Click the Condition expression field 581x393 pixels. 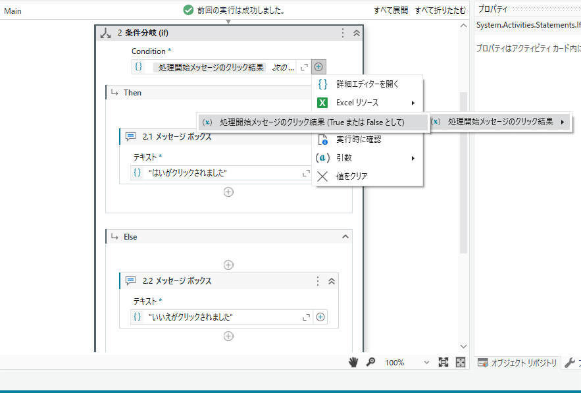pyautogui.click(x=222, y=67)
